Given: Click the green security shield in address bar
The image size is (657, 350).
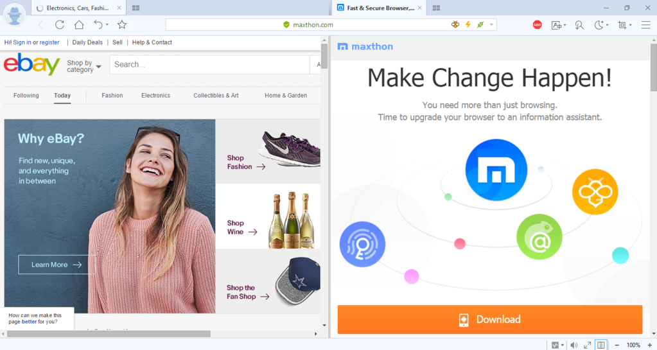Looking at the screenshot, I should coord(286,25).
